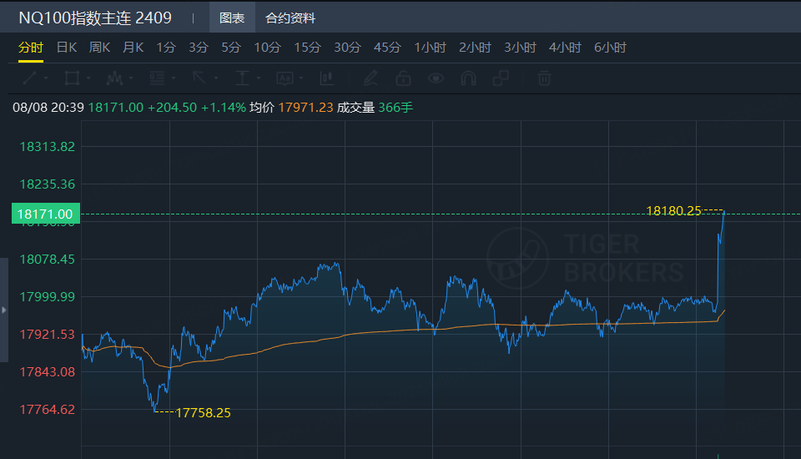Toggle drawings visibility with eye icon

click(436, 78)
